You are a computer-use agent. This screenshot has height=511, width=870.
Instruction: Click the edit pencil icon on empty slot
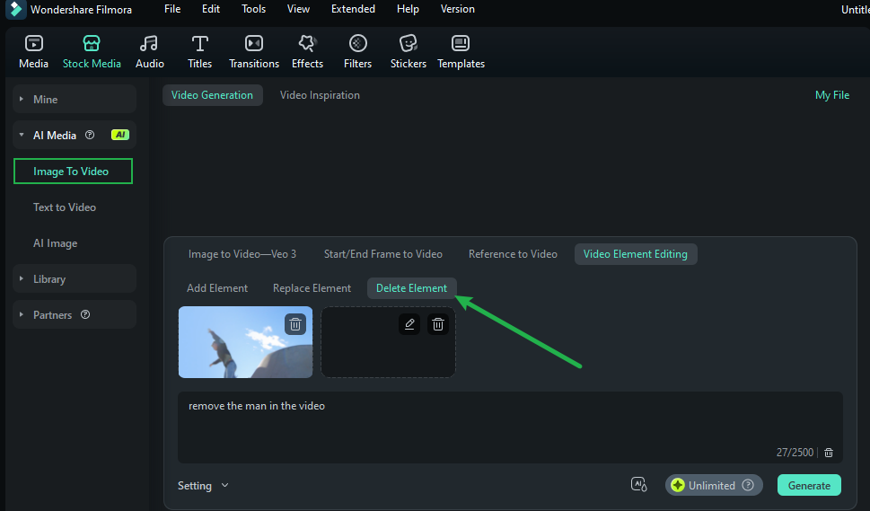coord(409,324)
